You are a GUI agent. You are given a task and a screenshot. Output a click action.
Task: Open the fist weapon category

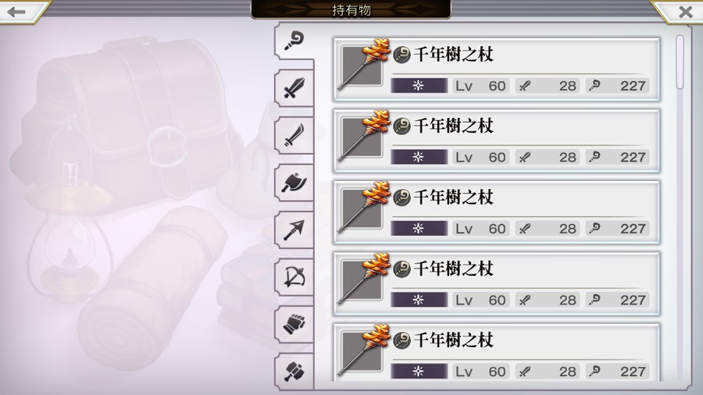(294, 324)
